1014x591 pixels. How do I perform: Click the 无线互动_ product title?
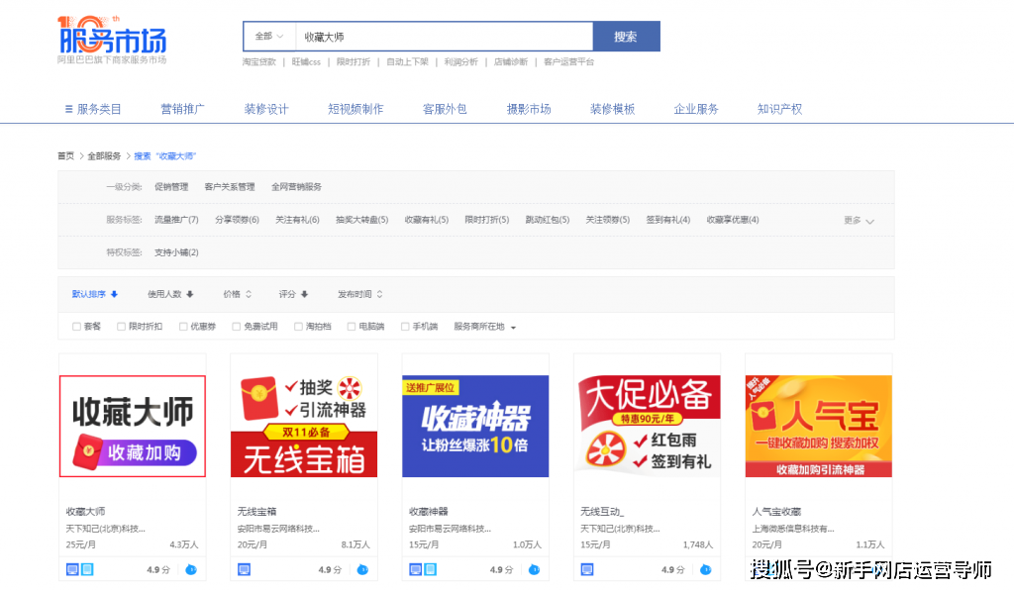[602, 512]
